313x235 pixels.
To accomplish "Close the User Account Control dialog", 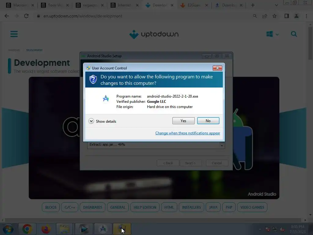I will point(217,68).
